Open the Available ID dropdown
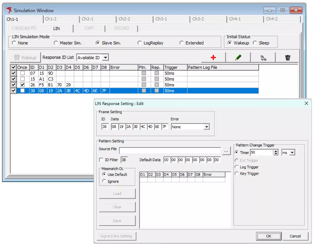 coord(106,58)
